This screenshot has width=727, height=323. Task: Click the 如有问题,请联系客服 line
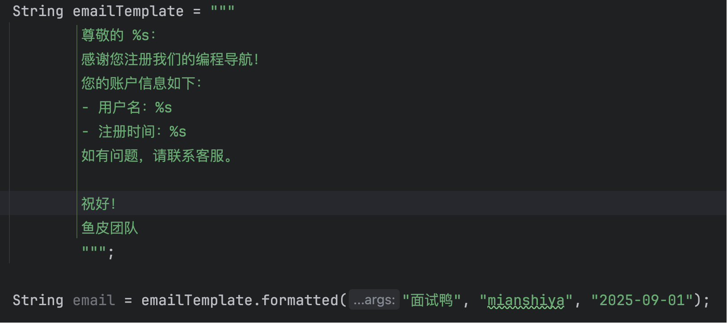point(156,156)
